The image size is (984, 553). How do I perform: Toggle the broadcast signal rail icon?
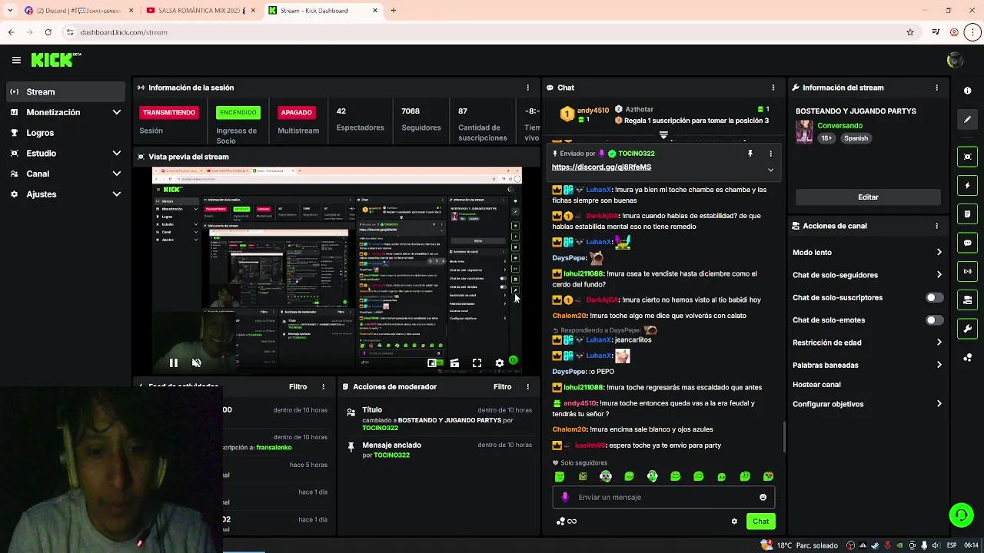tap(967, 271)
